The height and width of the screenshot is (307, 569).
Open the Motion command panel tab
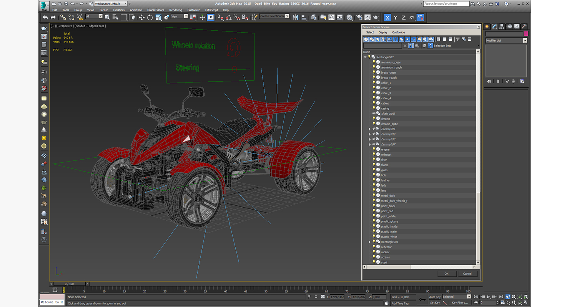(x=510, y=26)
